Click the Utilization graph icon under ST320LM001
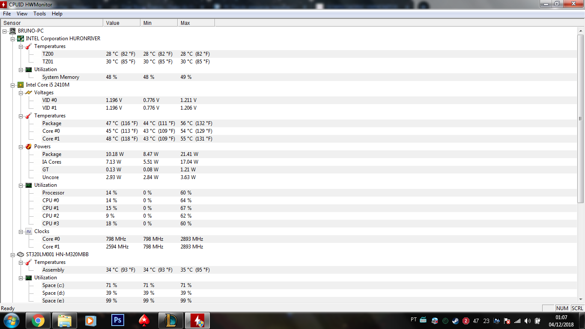This screenshot has height=329, width=585. point(28,278)
